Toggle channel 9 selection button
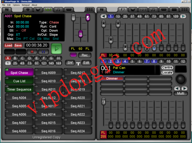The height and width of the screenshot is (143, 192). (x=161, y=61)
